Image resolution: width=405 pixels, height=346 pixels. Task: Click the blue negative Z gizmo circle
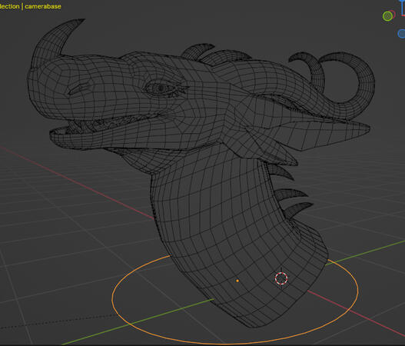coord(401,34)
